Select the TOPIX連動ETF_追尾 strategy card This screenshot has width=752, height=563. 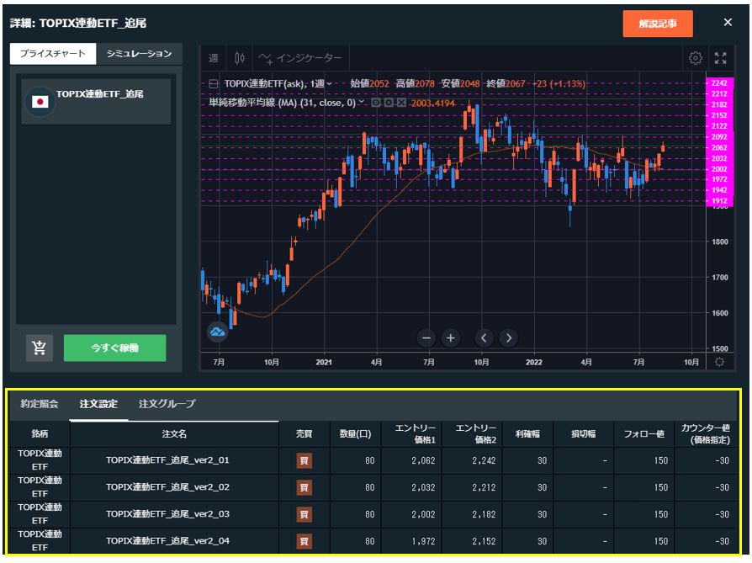pos(96,102)
